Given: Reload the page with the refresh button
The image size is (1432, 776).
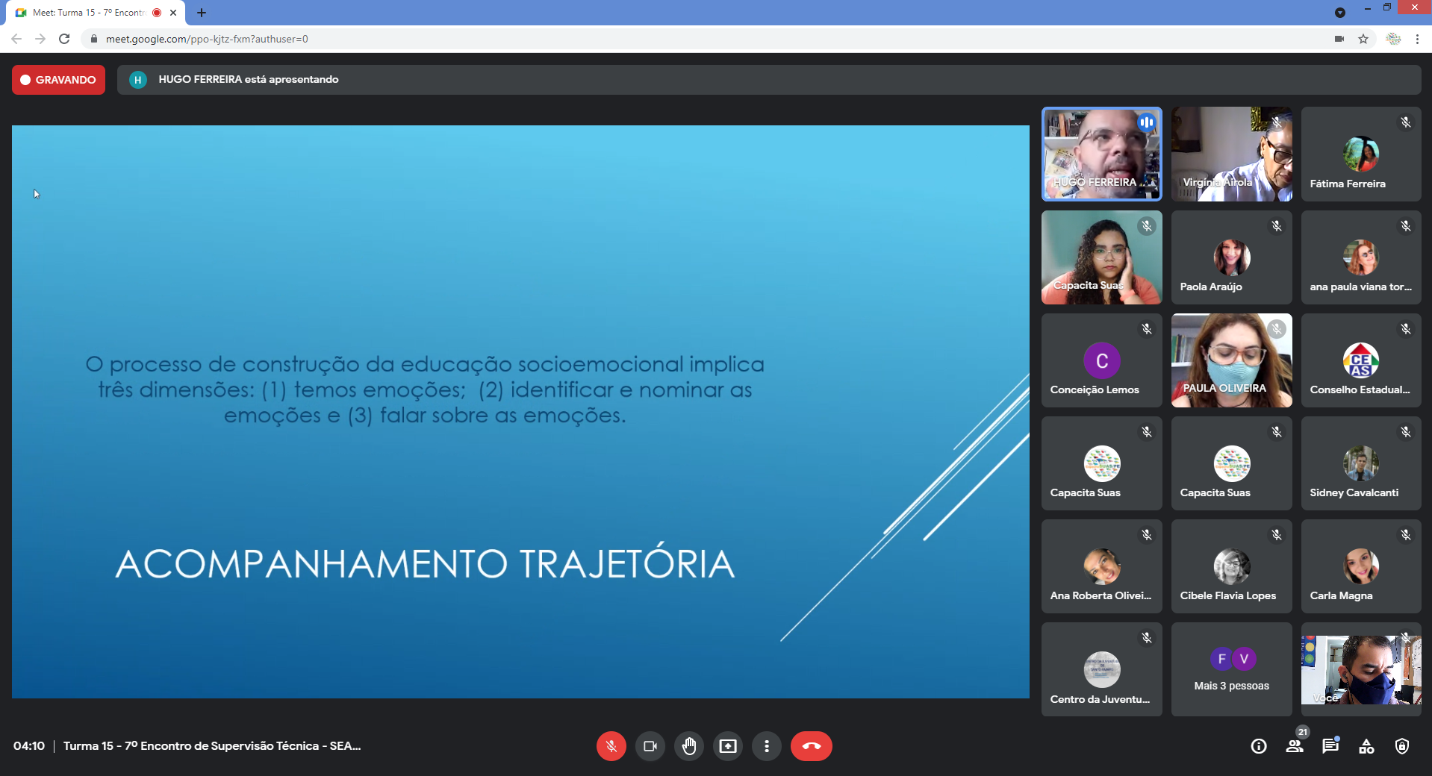Looking at the screenshot, I should click(64, 39).
